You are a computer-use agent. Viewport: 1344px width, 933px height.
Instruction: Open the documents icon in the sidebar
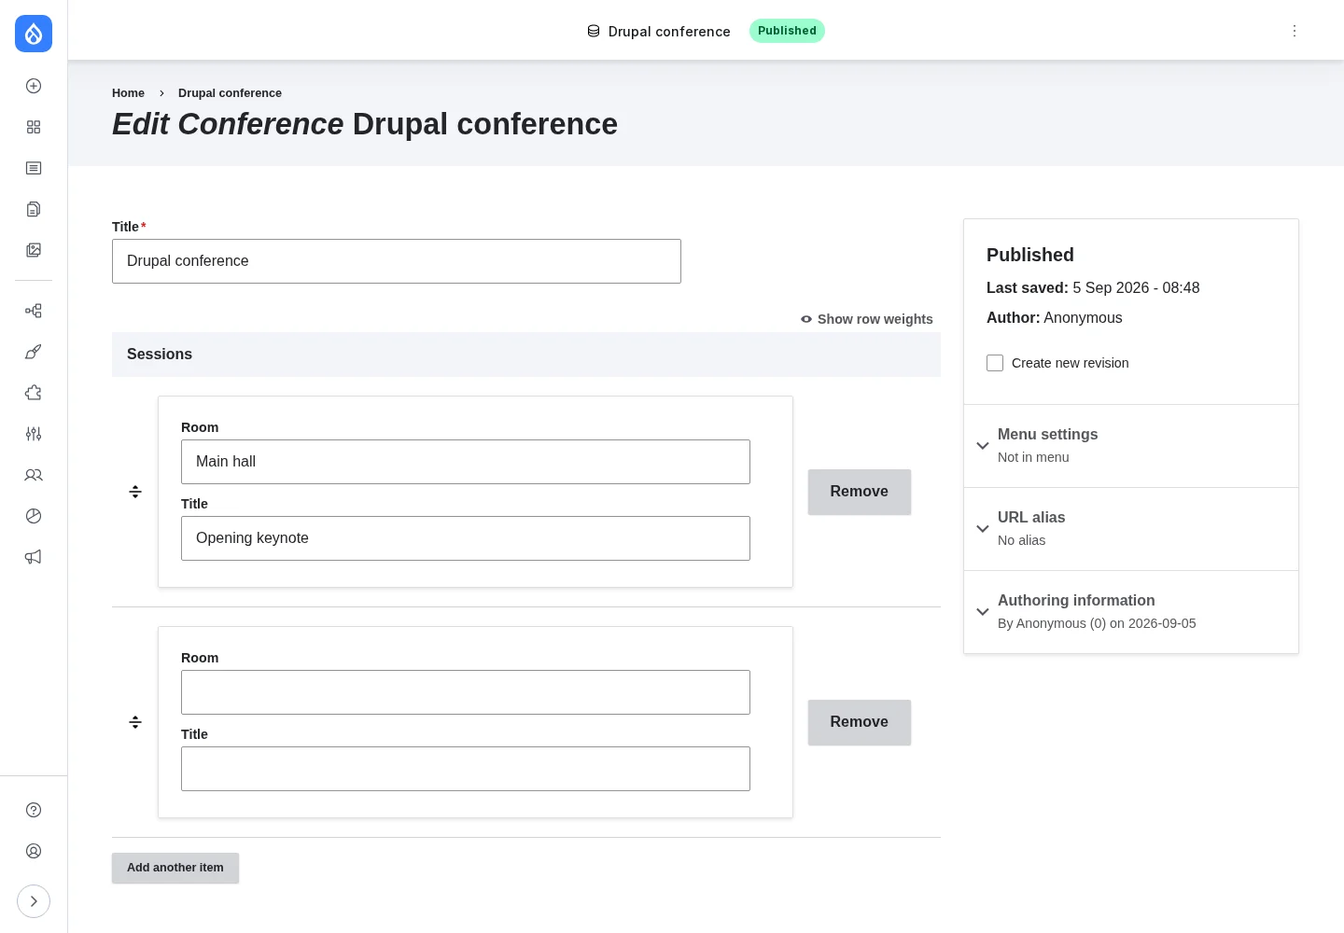pyautogui.click(x=34, y=209)
